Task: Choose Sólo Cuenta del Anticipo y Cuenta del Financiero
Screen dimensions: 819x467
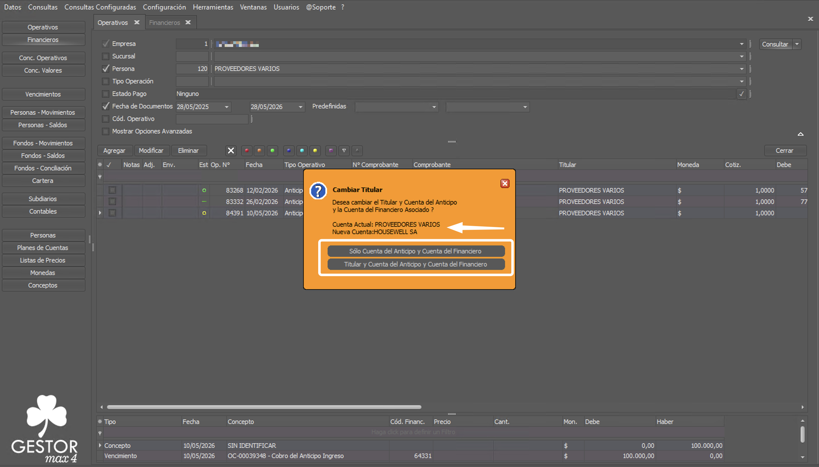Action: point(416,251)
